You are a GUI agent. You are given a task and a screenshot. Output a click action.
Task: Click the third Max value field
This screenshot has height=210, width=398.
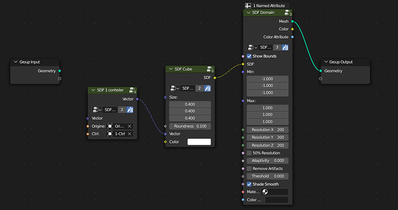point(268,122)
